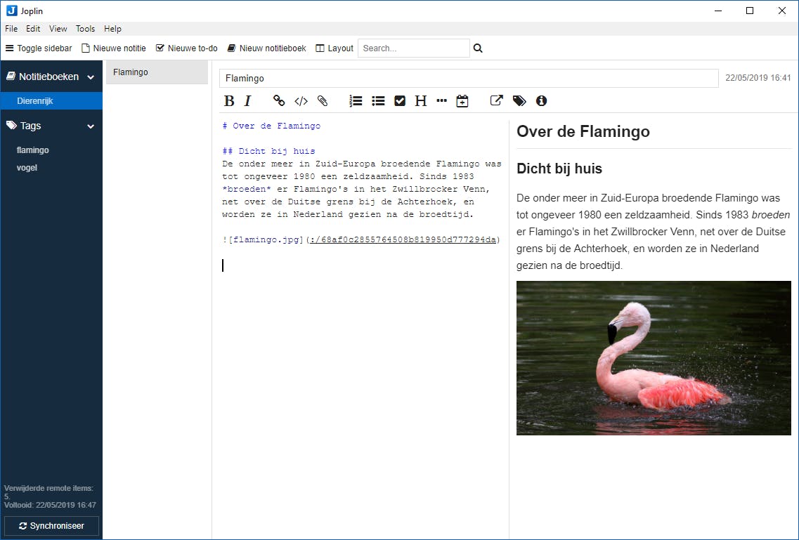Click the Search input field
The height and width of the screenshot is (540, 799).
(x=413, y=48)
